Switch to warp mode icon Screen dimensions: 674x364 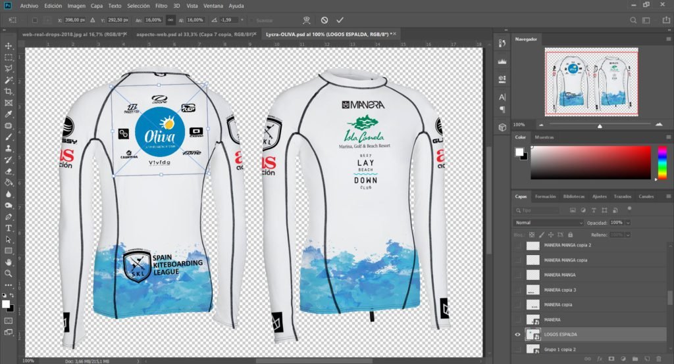coord(307,20)
